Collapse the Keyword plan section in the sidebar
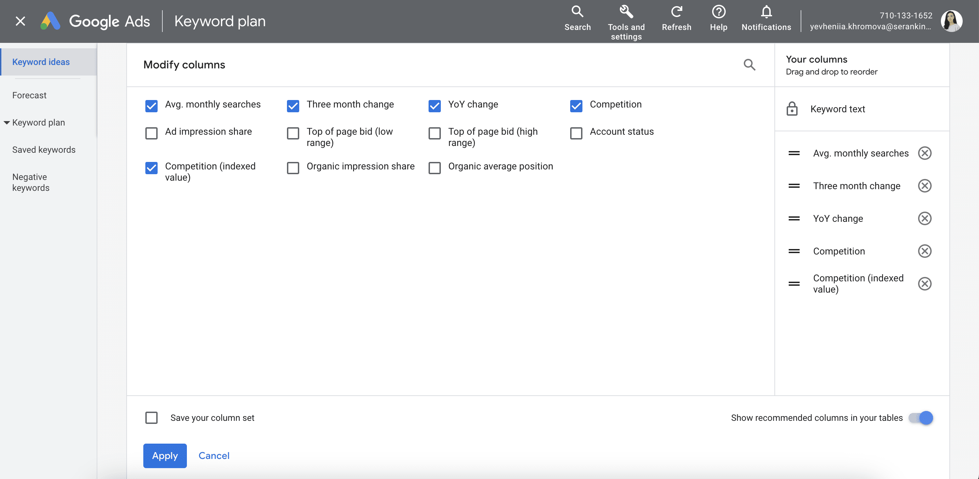Viewport: 979px width, 479px height. 6,122
